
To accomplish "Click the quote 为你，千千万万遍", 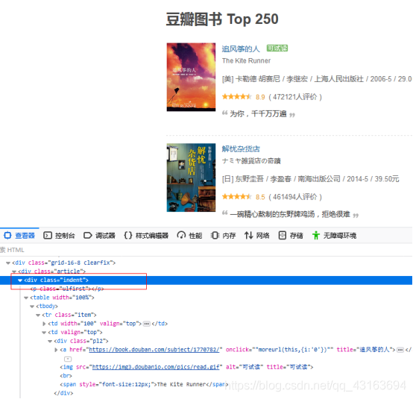I will coord(258,114).
